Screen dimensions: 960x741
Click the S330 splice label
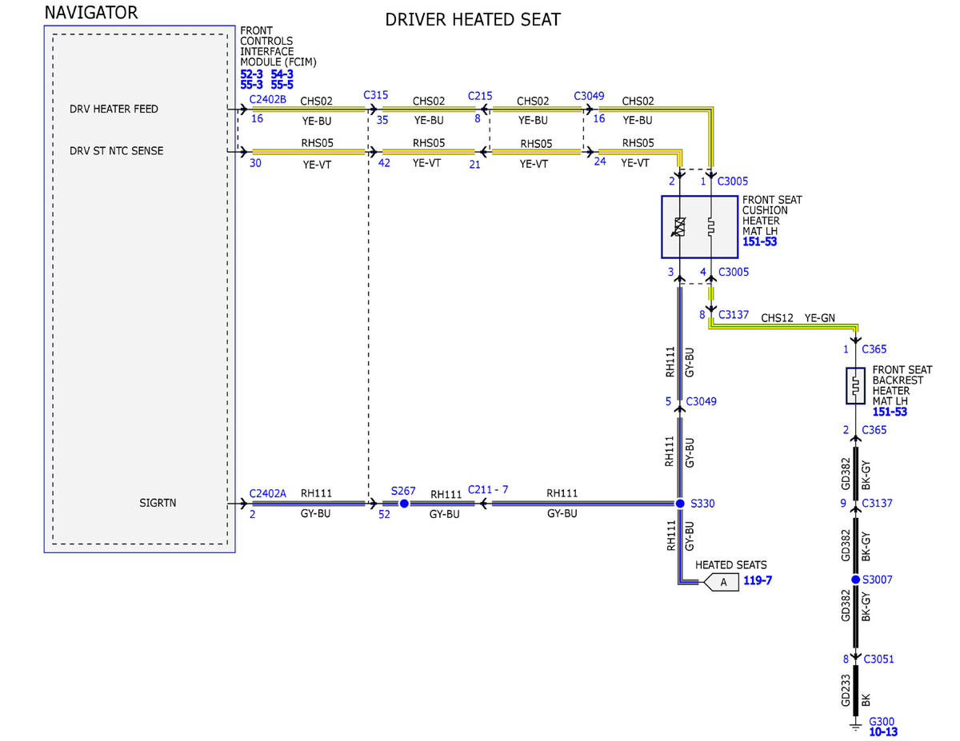(702, 504)
